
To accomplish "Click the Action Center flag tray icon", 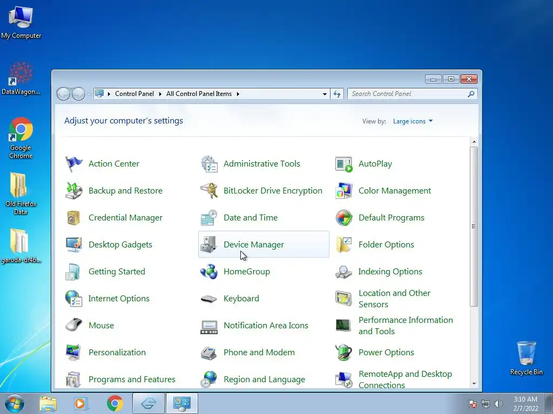I will click(473, 404).
